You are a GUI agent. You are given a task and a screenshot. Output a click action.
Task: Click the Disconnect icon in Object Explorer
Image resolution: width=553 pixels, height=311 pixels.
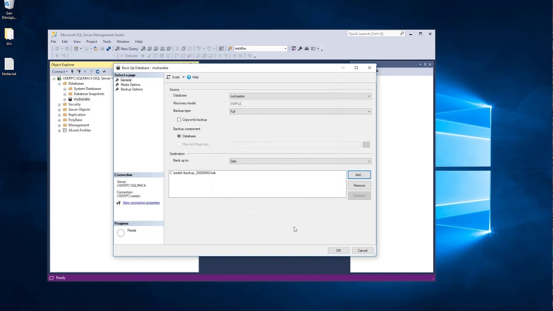point(79,71)
